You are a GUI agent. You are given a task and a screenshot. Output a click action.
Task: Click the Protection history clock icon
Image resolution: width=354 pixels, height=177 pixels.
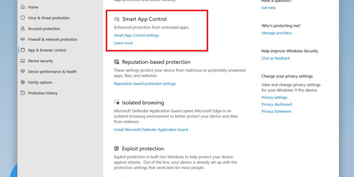point(23,93)
